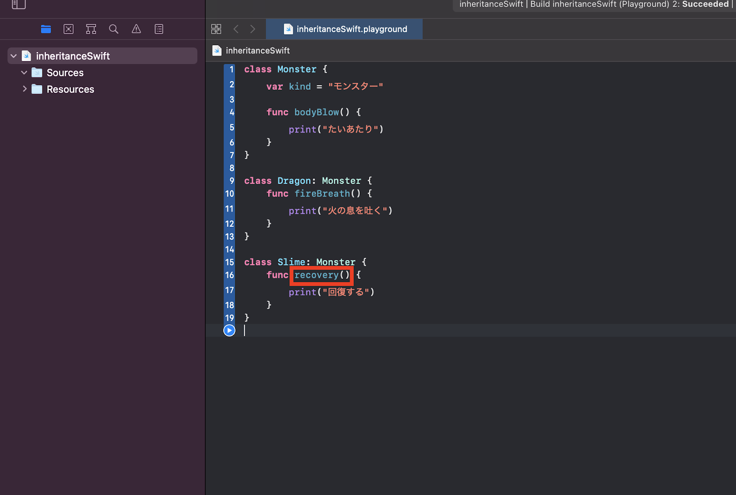This screenshot has height=495, width=736.
Task: Expand the Resources folder
Action: pos(24,89)
